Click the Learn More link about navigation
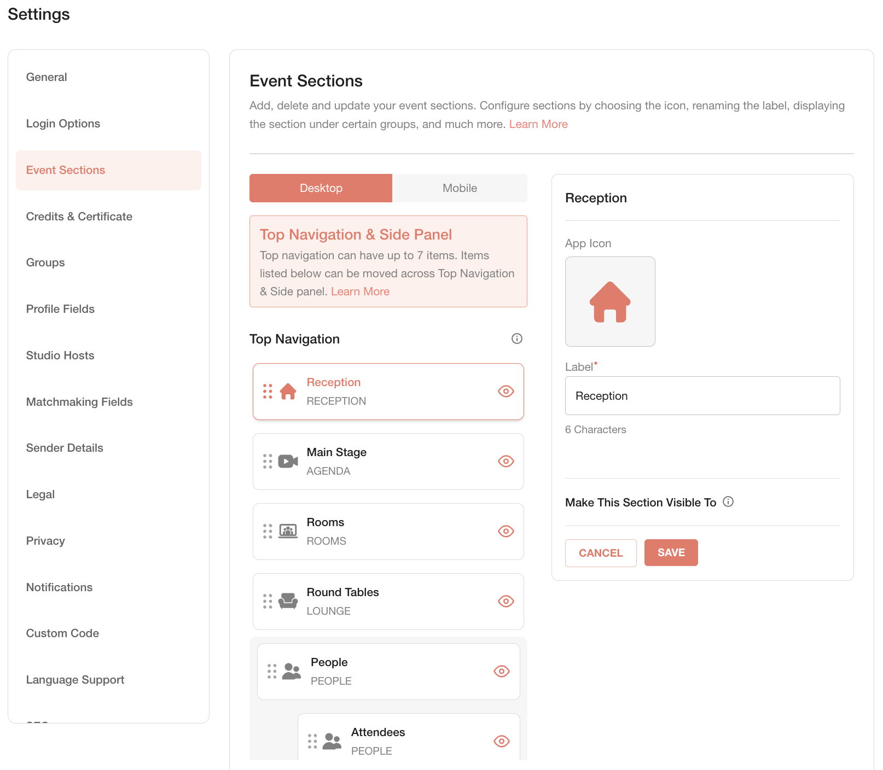Viewport: 883px width, 770px height. tap(359, 291)
